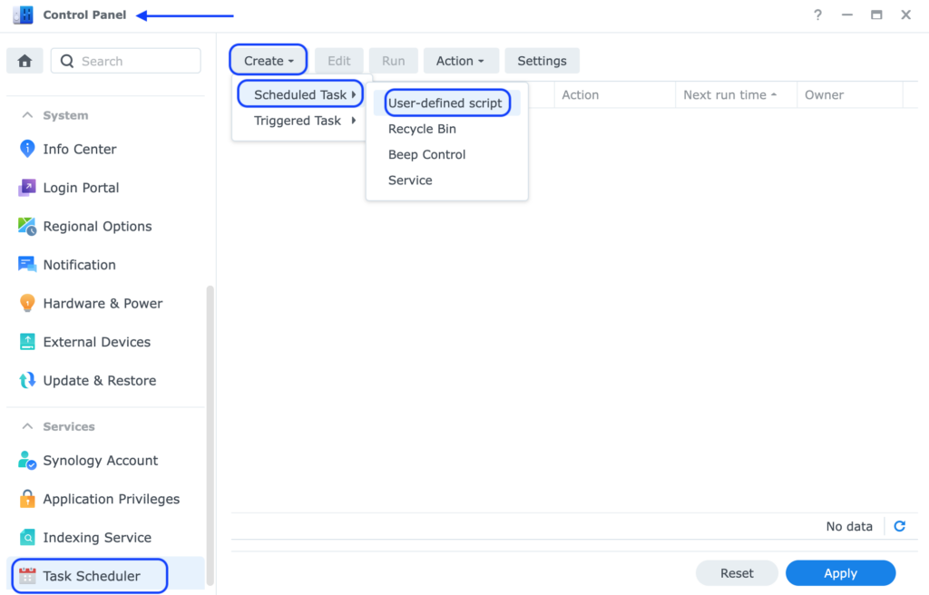This screenshot has width=929, height=595.
Task: Collapse the Services section chevron
Action: (x=26, y=426)
